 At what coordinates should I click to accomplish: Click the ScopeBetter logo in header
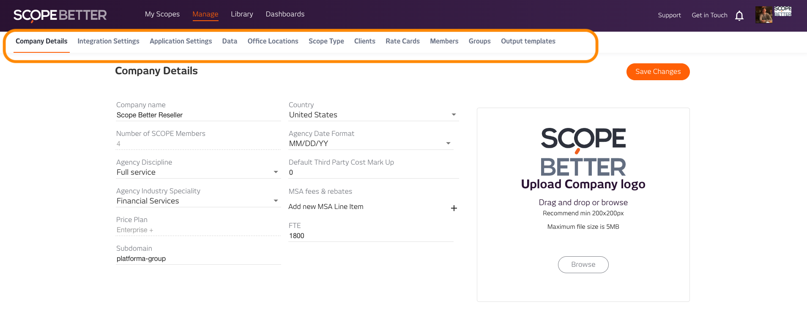[x=60, y=16]
